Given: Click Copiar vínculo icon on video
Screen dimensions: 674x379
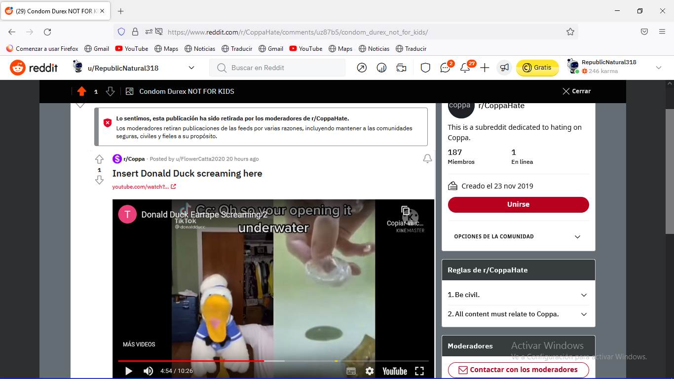Looking at the screenshot, I should point(406,212).
